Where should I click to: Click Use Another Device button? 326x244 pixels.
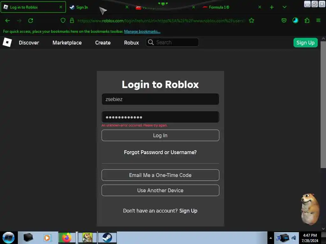pyautogui.click(x=160, y=190)
